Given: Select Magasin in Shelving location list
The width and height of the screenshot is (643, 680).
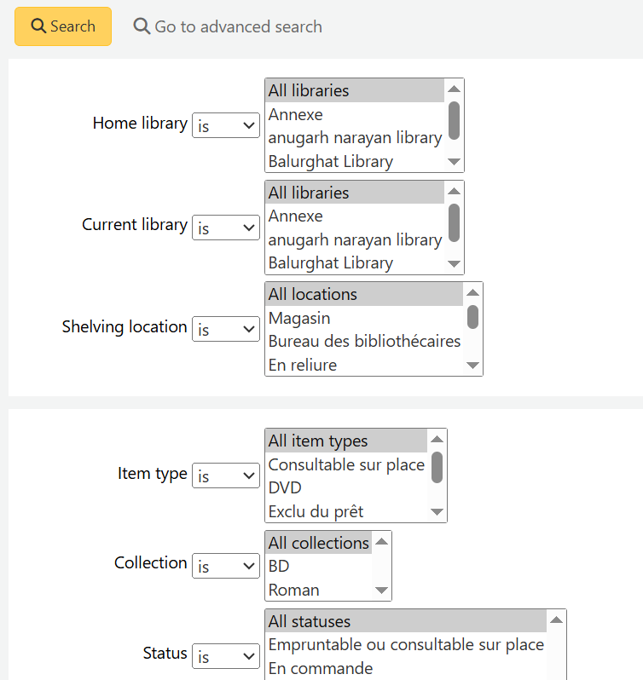Looking at the screenshot, I should (x=299, y=318).
